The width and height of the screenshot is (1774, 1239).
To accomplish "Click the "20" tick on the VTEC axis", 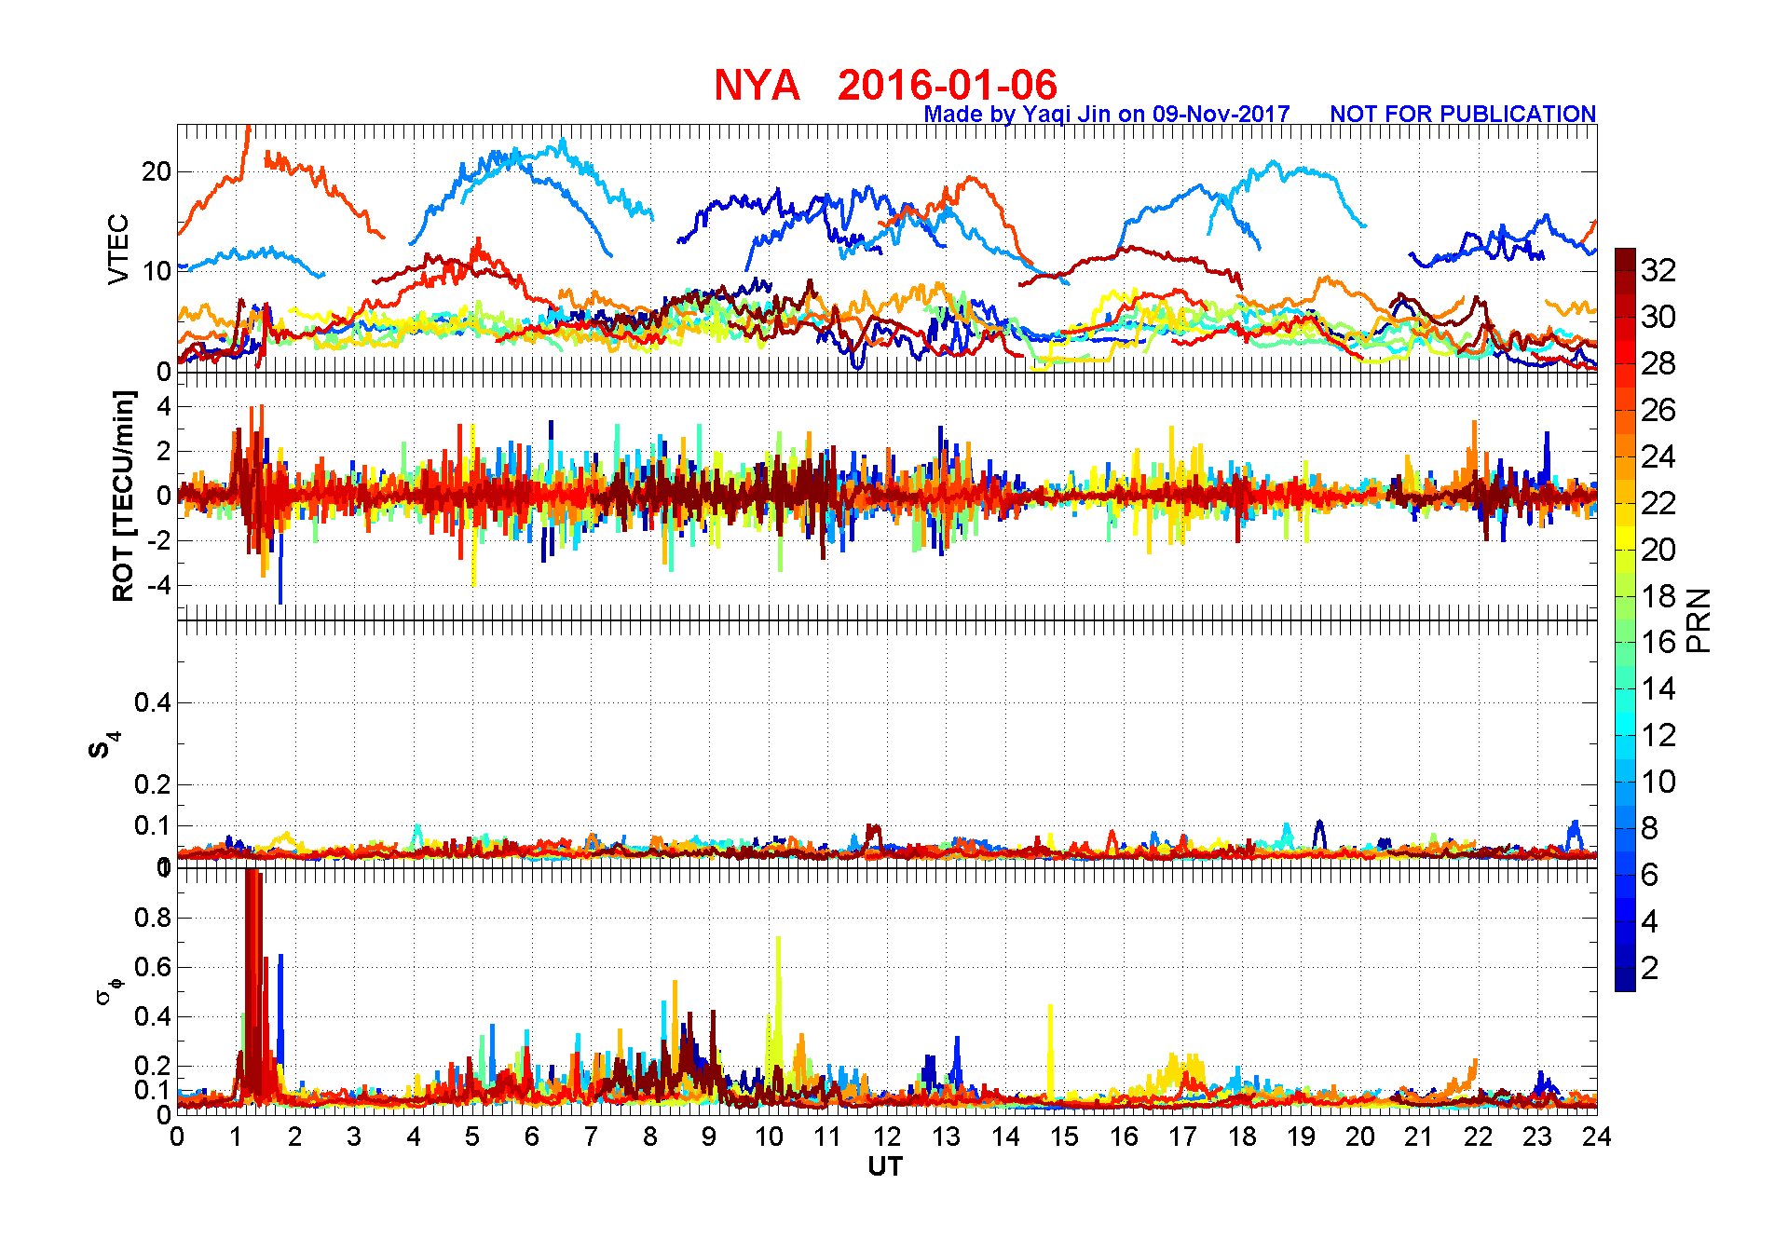I will coord(157,171).
